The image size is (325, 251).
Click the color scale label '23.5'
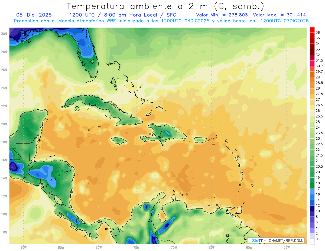pyautogui.click(x=319, y=133)
